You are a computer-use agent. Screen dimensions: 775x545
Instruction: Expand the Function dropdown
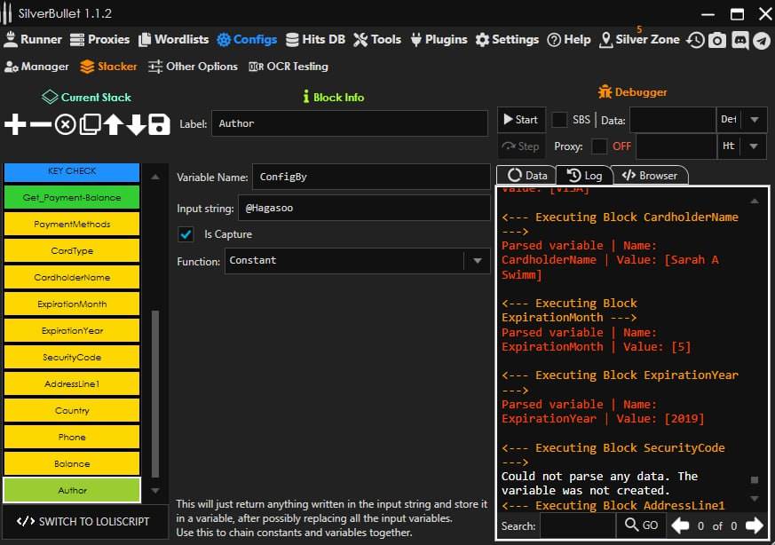click(x=478, y=261)
